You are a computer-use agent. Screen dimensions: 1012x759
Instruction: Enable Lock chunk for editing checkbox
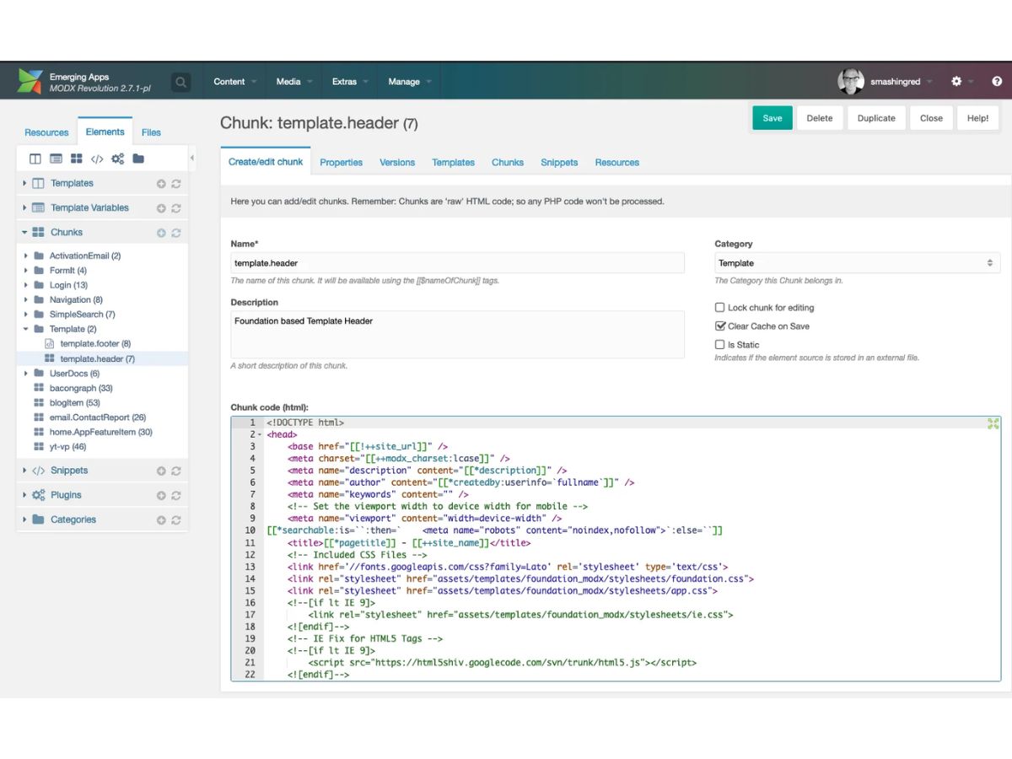tap(719, 308)
